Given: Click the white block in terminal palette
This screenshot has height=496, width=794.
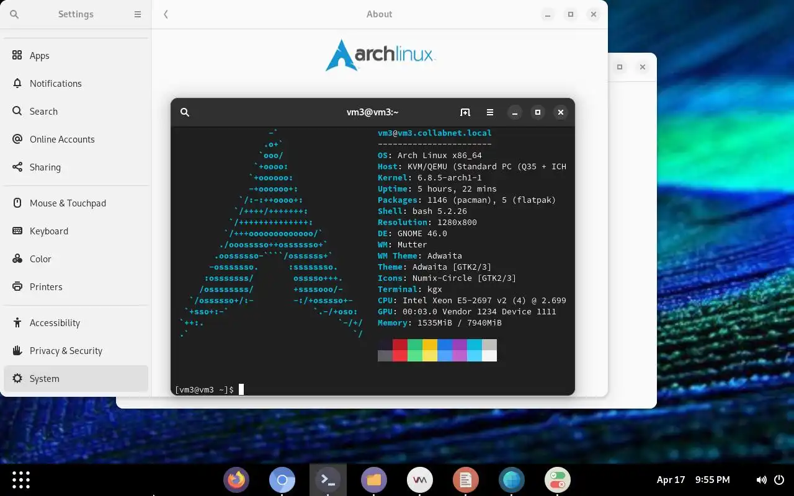Looking at the screenshot, I should click(489, 356).
